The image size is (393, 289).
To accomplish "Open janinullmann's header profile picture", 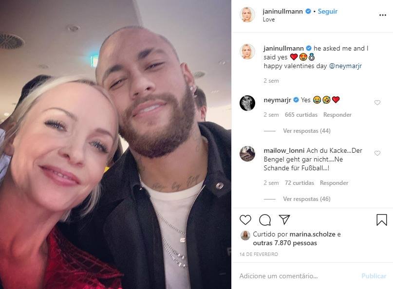I will [247, 15].
